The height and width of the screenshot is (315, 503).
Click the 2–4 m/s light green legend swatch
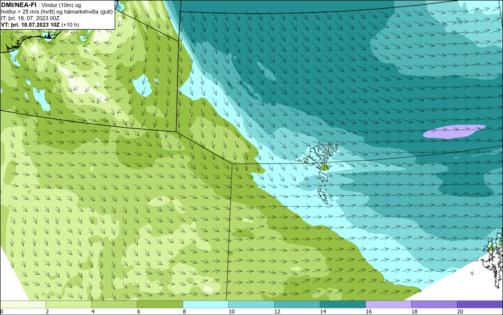[68, 304]
